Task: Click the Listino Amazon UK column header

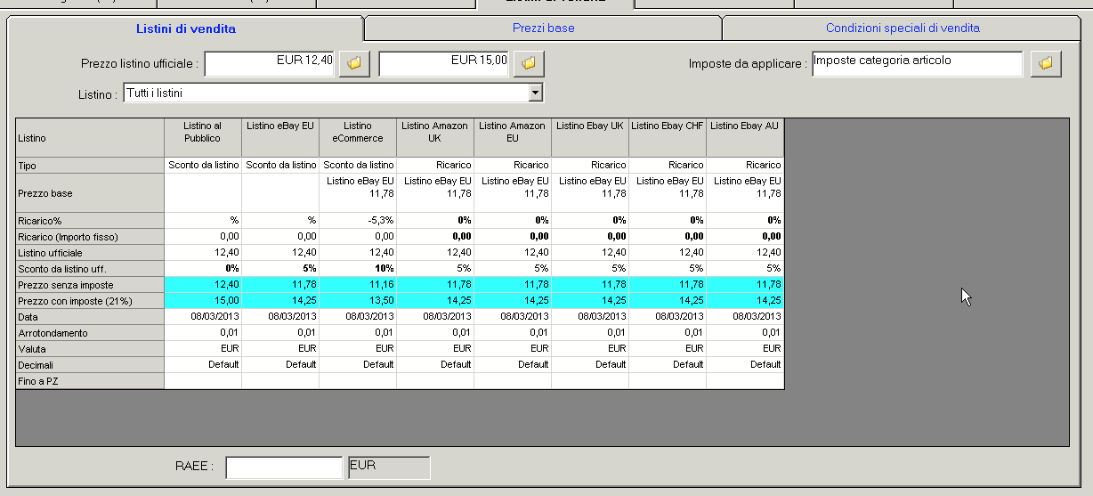Action: (434, 133)
